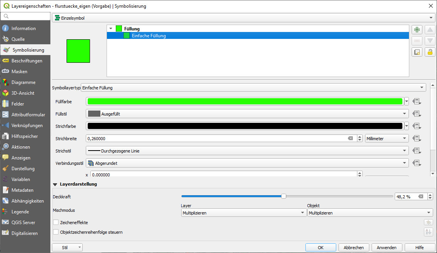Enable the Zeicheneffekte checkbox
This screenshot has width=437, height=253.
(x=55, y=222)
